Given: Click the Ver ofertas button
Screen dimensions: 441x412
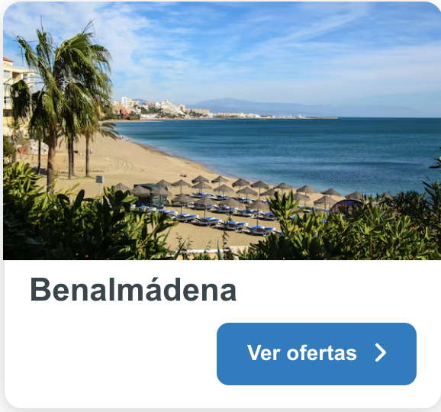Looking at the screenshot, I should 317,354.
